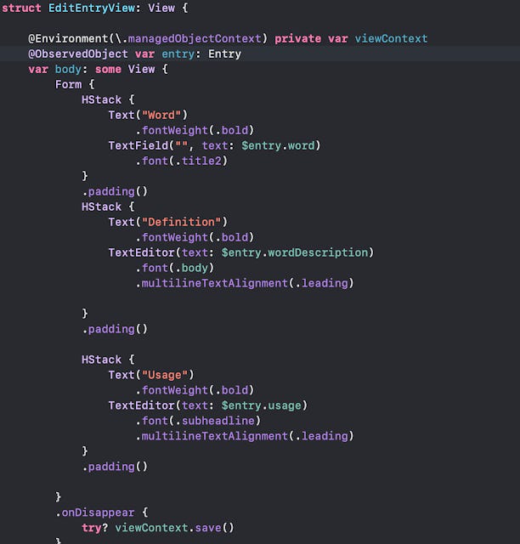Click the .title2 font argument
Screen dimensions: 520x544
coord(198,161)
